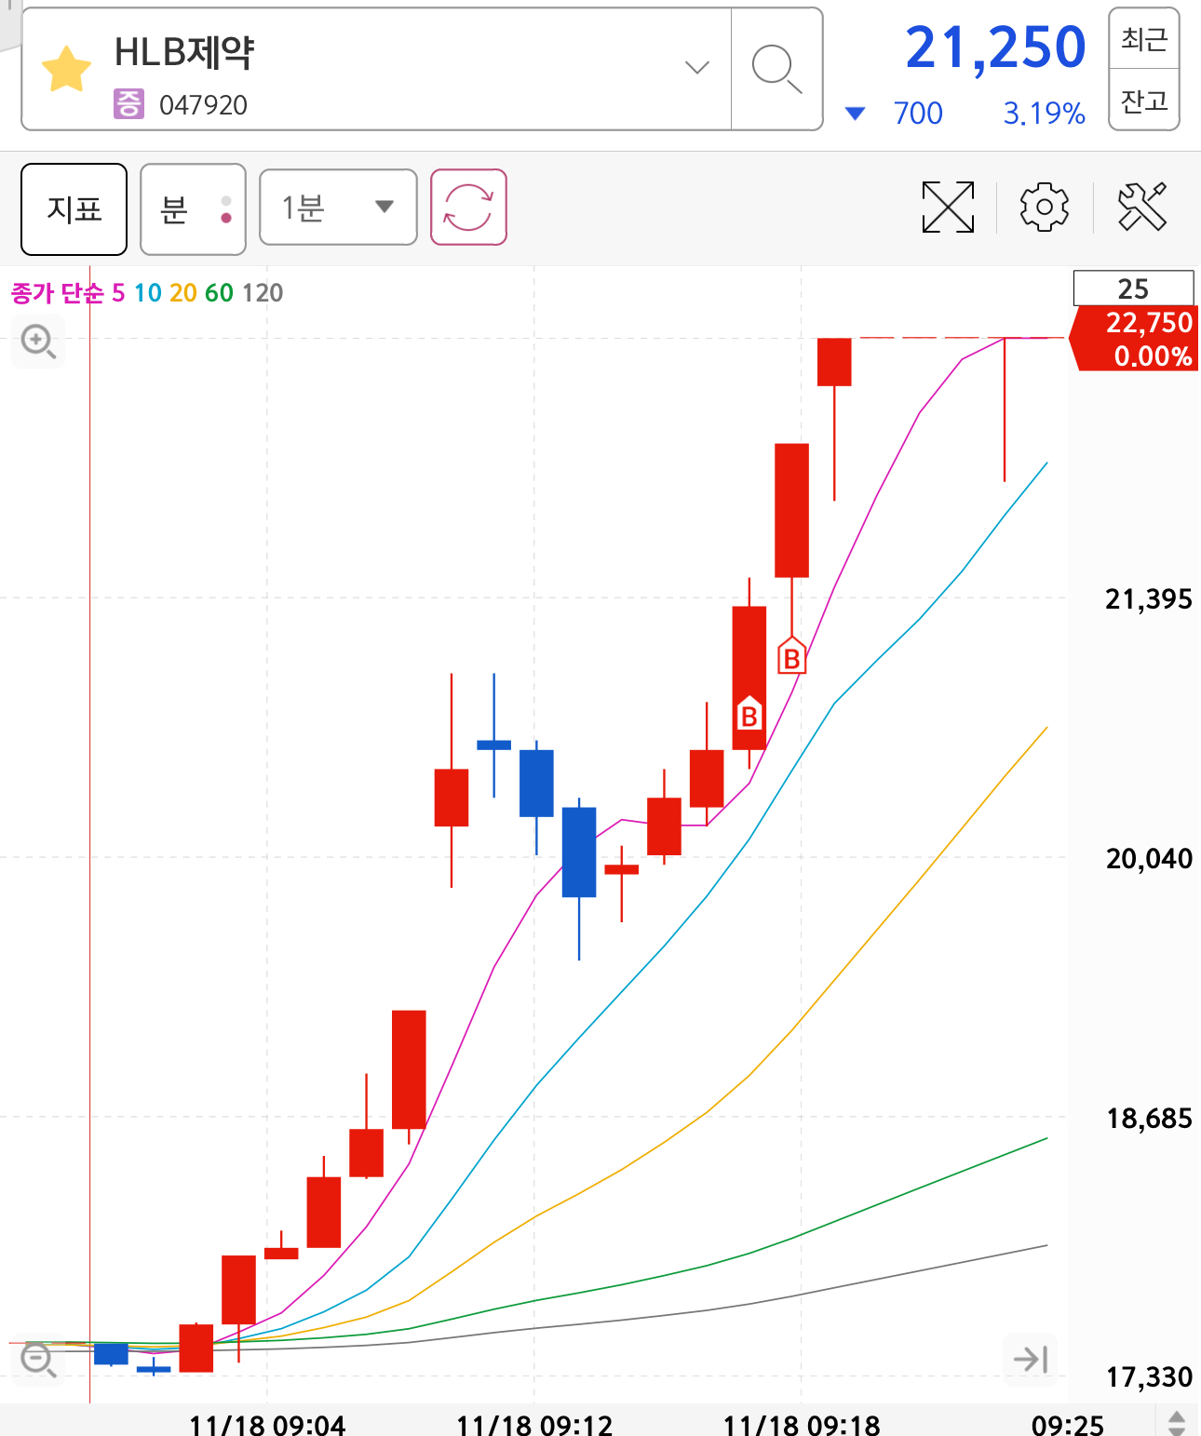Click the 증 margin badge icon

pyautogui.click(x=128, y=103)
